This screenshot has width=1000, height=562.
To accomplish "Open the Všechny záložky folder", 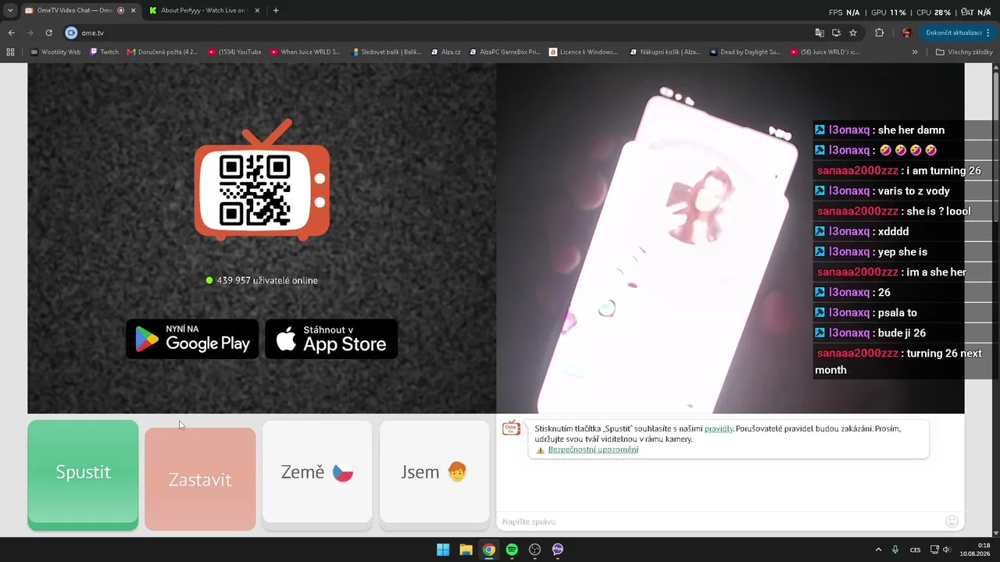I will [x=964, y=52].
